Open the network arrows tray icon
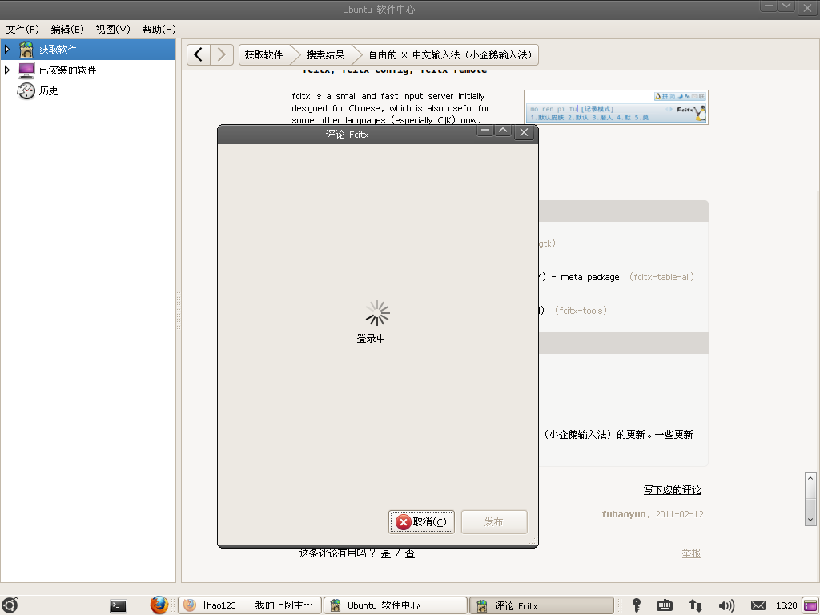The width and height of the screenshot is (820, 615). (696, 605)
